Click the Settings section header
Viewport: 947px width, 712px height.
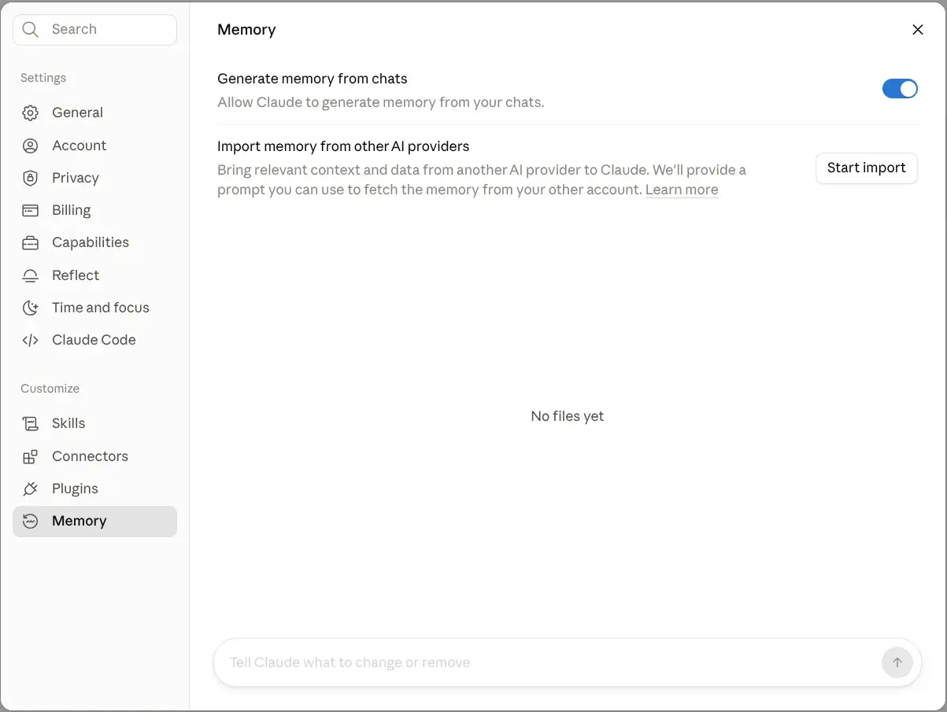[x=43, y=78]
